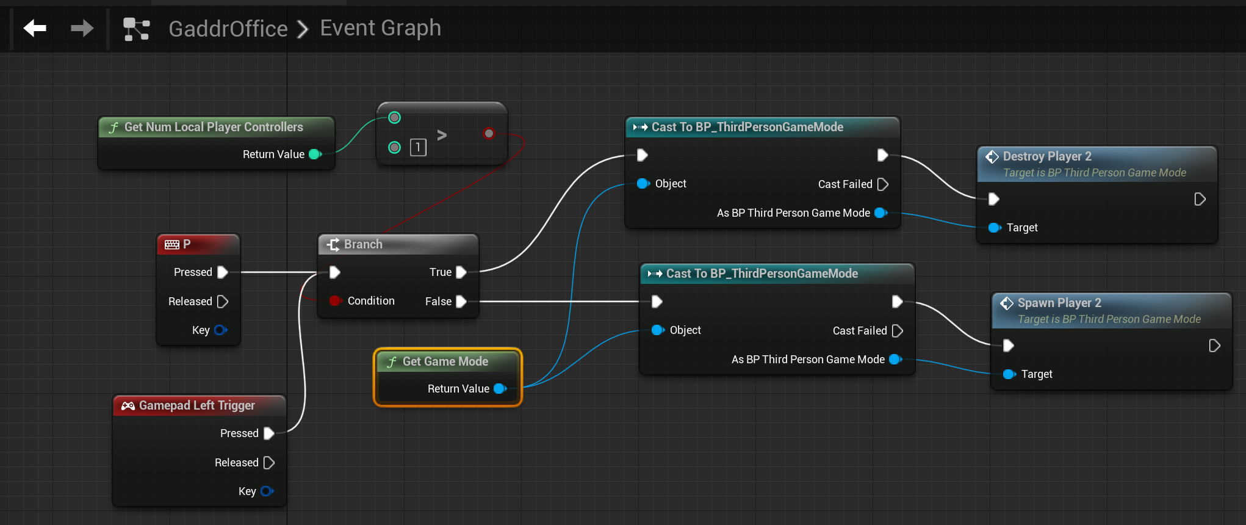1246x525 pixels.
Task: Click the Destroy Player 2 node icon
Action: coord(992,157)
